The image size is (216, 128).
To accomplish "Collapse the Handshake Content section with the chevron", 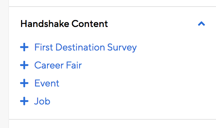I will click(x=201, y=24).
